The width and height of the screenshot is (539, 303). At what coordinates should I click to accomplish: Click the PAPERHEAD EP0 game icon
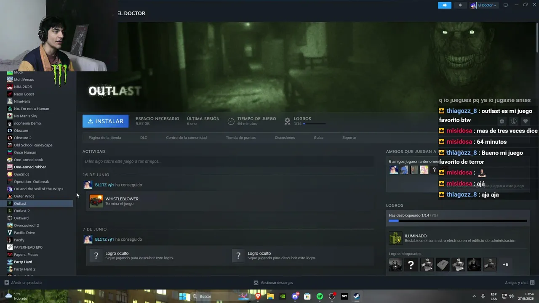point(10,247)
